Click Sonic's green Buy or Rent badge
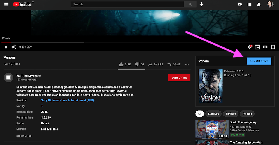The image size is (279, 145). click(237, 135)
